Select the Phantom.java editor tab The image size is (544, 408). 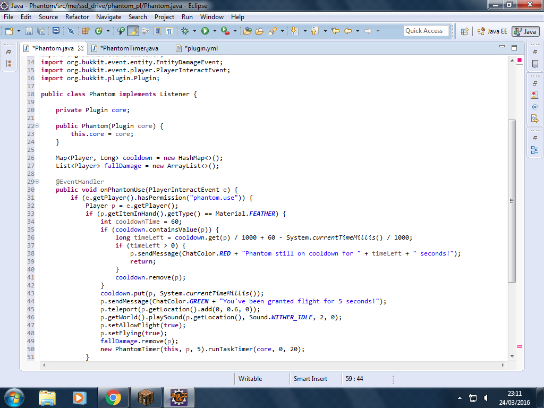(x=54, y=48)
